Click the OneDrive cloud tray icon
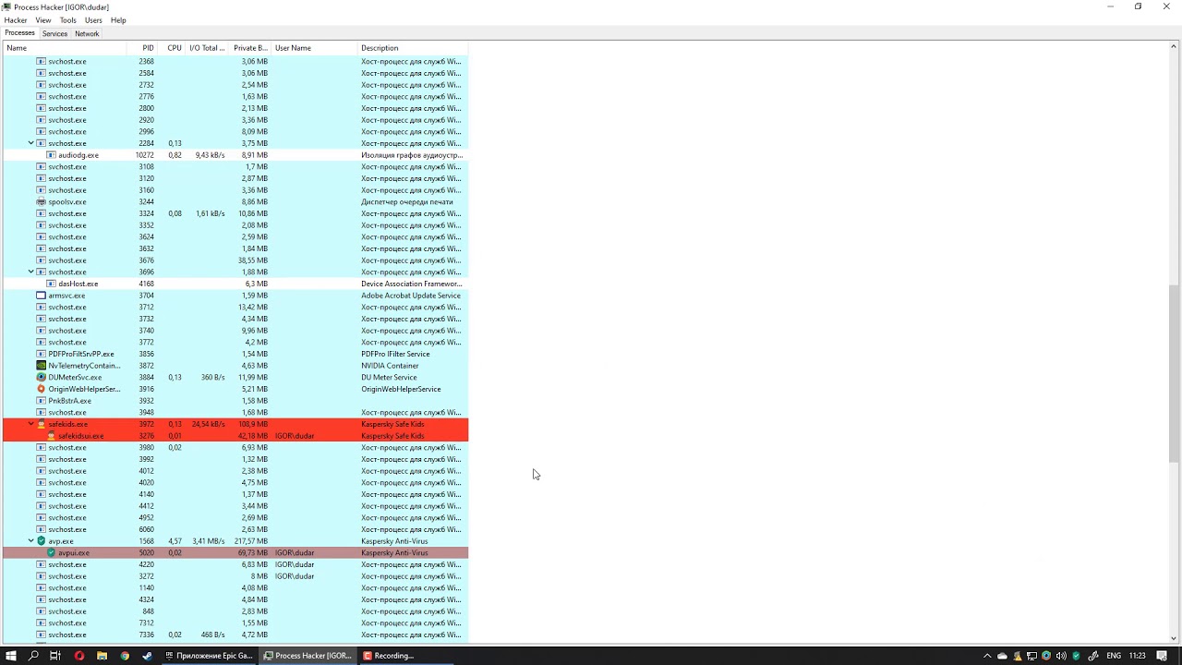Viewport: 1182px width, 665px height. [x=1002, y=656]
